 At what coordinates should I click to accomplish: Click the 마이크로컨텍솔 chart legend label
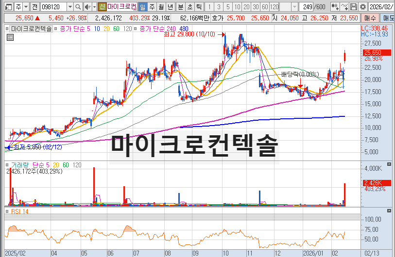click(x=31, y=29)
